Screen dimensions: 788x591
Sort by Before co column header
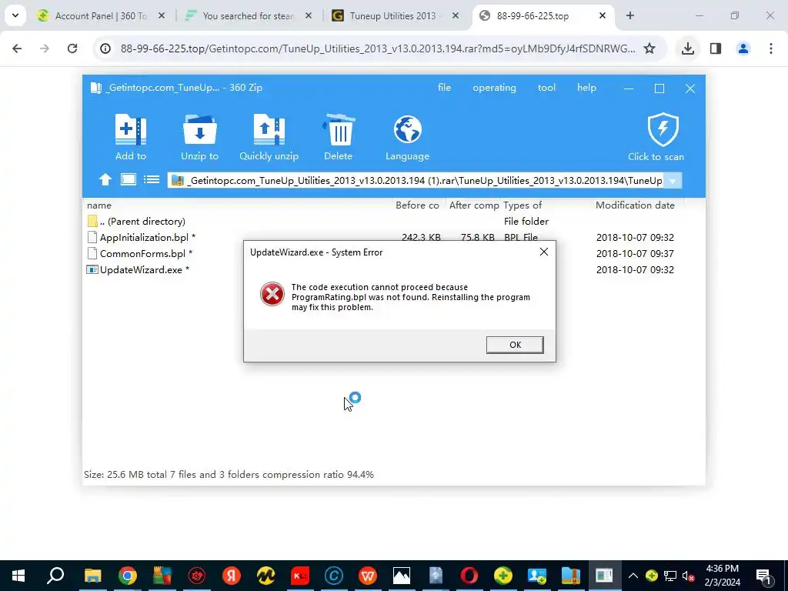[417, 205]
